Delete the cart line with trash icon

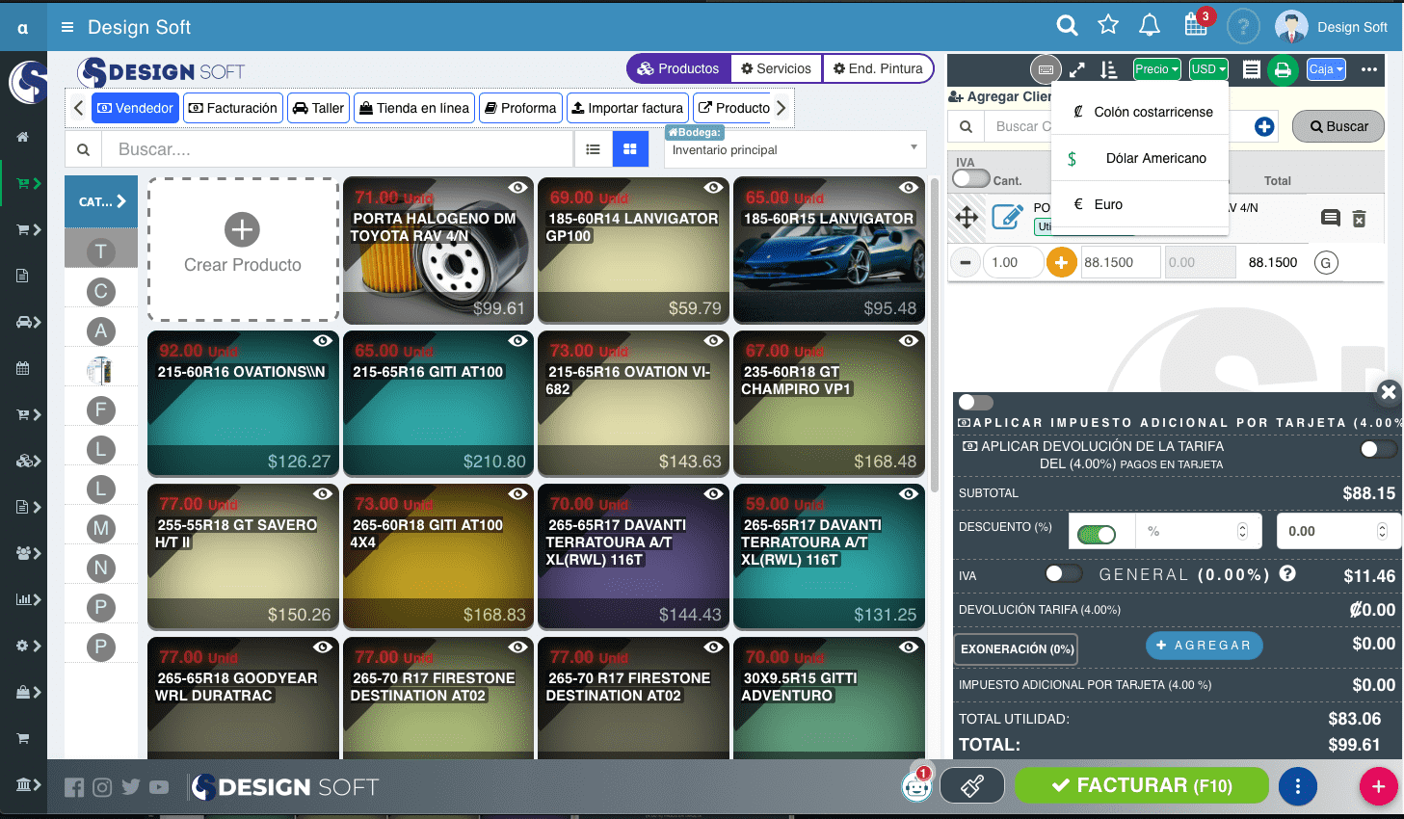pyautogui.click(x=1359, y=219)
